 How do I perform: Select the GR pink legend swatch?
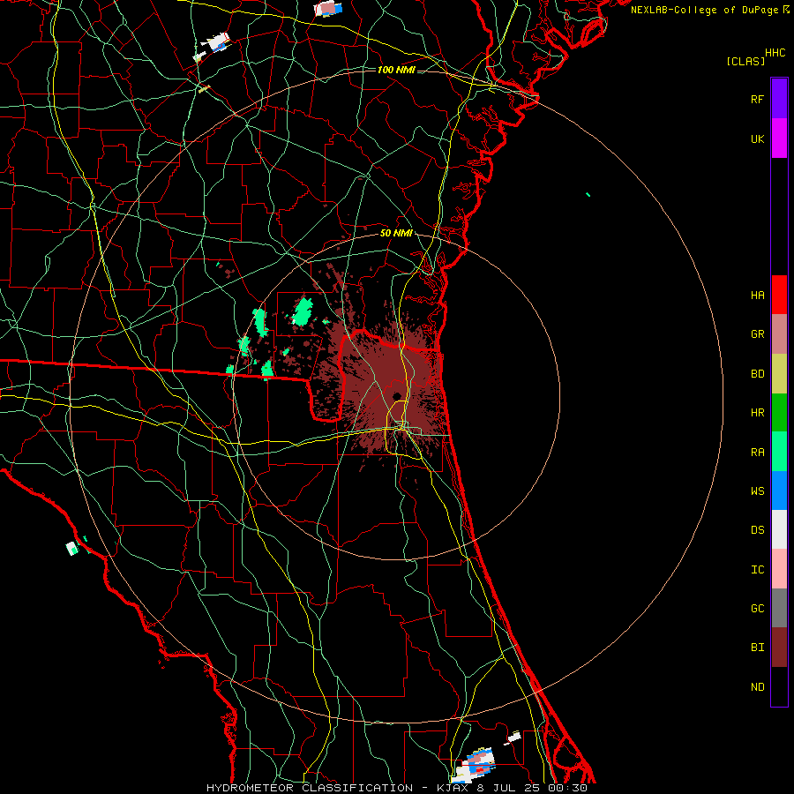pos(779,334)
